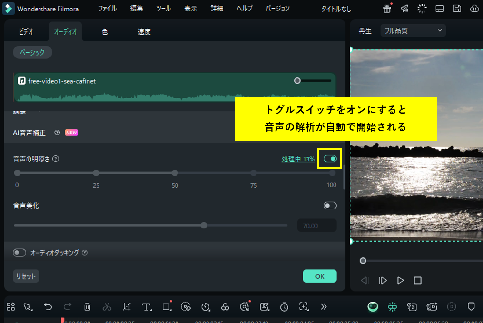Confirm settings with the OK button
The image size is (483, 323).
pos(319,275)
